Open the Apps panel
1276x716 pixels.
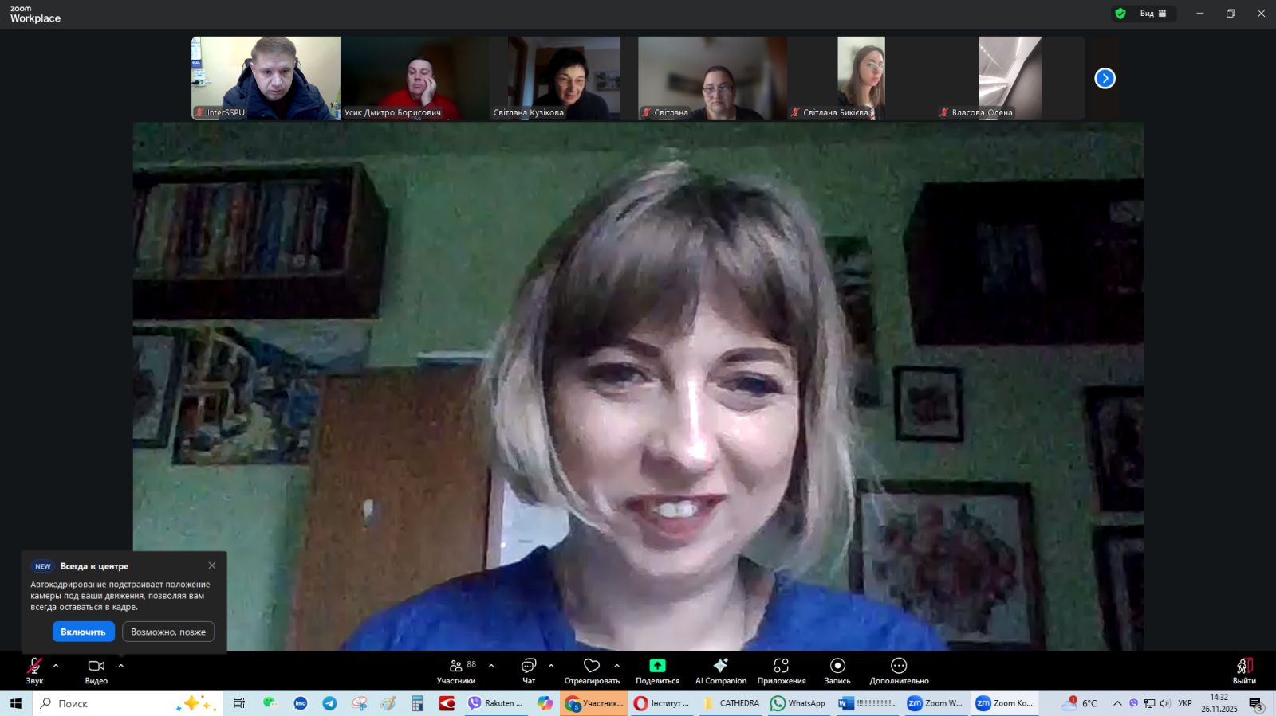tap(781, 666)
